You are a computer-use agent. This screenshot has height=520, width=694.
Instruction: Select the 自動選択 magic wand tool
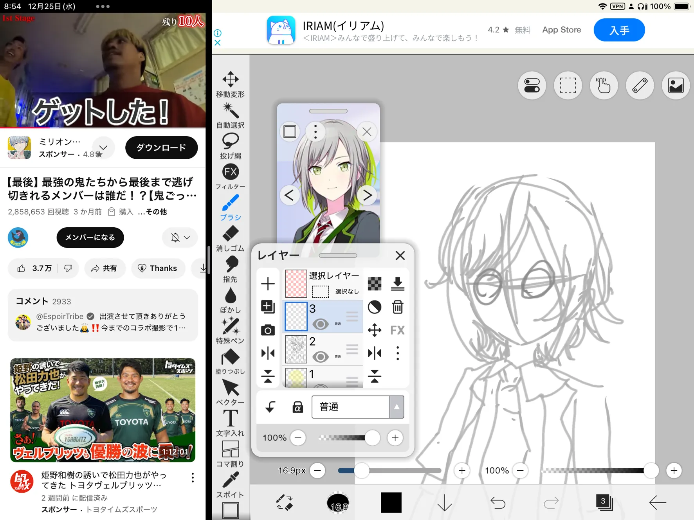[x=231, y=115]
